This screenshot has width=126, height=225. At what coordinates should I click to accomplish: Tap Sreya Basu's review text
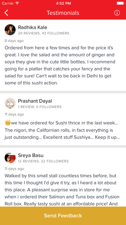coord(62,190)
